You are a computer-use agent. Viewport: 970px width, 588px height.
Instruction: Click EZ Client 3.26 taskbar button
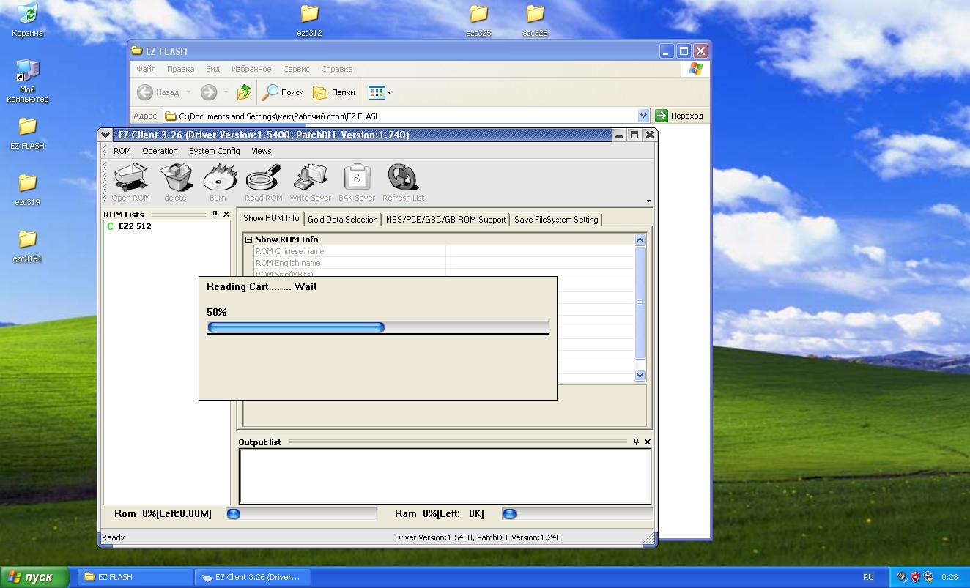pyautogui.click(x=252, y=577)
